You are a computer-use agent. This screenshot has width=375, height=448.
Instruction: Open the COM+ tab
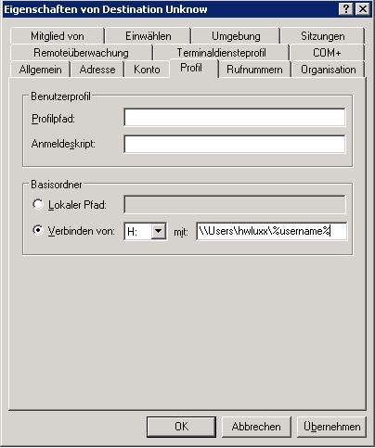(x=327, y=53)
